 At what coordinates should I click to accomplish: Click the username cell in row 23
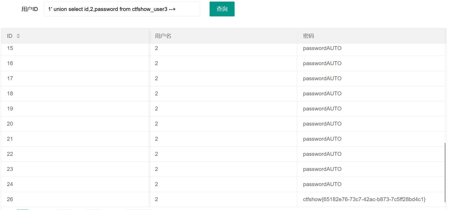coord(156,169)
